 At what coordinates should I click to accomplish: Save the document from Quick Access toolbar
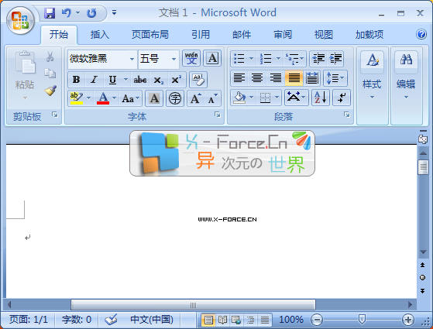(x=50, y=13)
